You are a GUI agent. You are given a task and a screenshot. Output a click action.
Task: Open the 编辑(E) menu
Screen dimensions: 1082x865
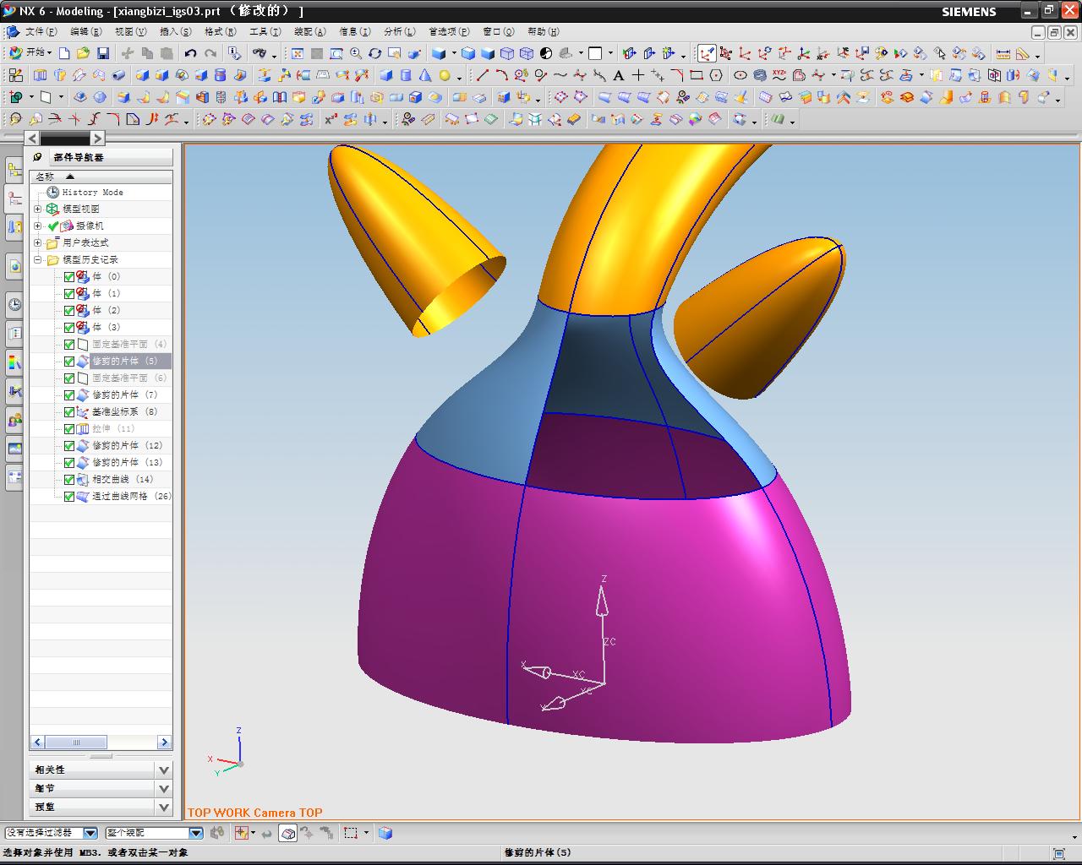(x=85, y=31)
